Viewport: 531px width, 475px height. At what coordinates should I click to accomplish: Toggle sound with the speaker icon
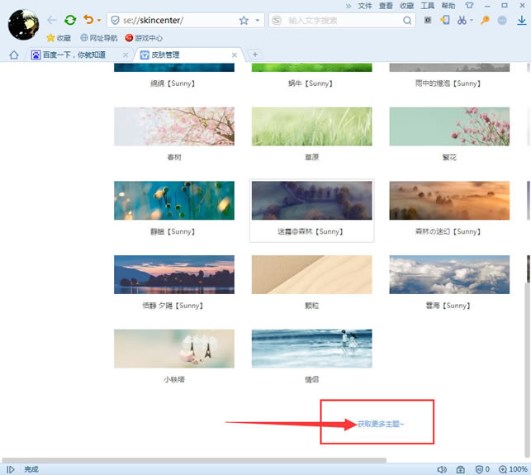(x=441, y=469)
